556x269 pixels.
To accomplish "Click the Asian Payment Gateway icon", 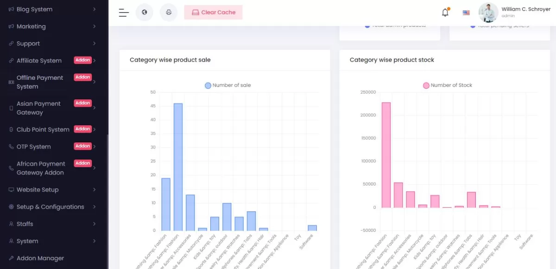I will coord(11,108).
